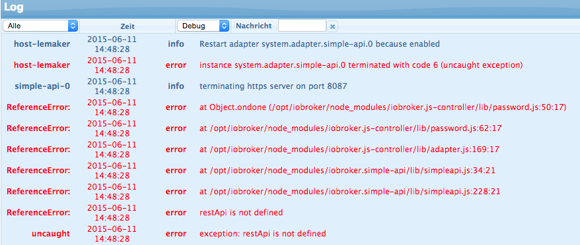
Task: Clear the message filter with the x button
Action: pyautogui.click(x=332, y=26)
